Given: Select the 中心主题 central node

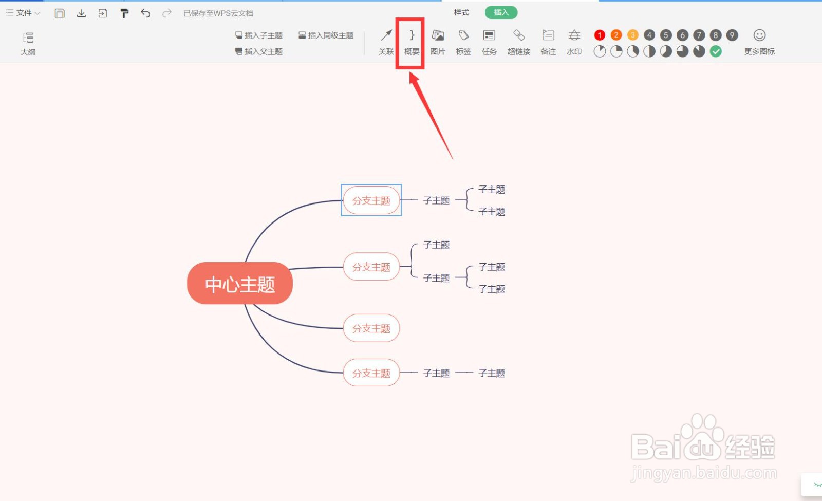Looking at the screenshot, I should (x=240, y=284).
